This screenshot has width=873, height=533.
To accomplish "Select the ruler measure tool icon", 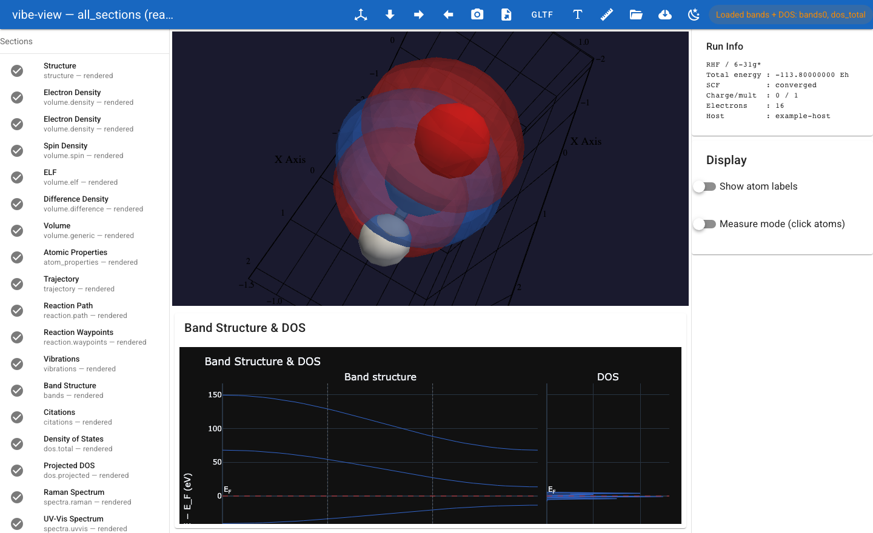I will click(607, 15).
